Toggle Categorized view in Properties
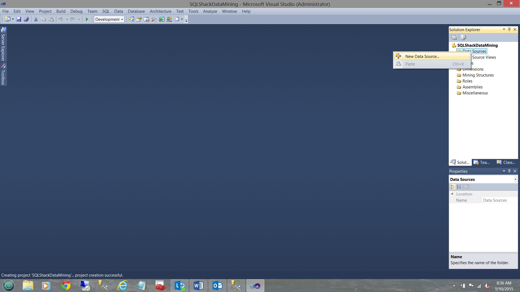 (x=452, y=187)
